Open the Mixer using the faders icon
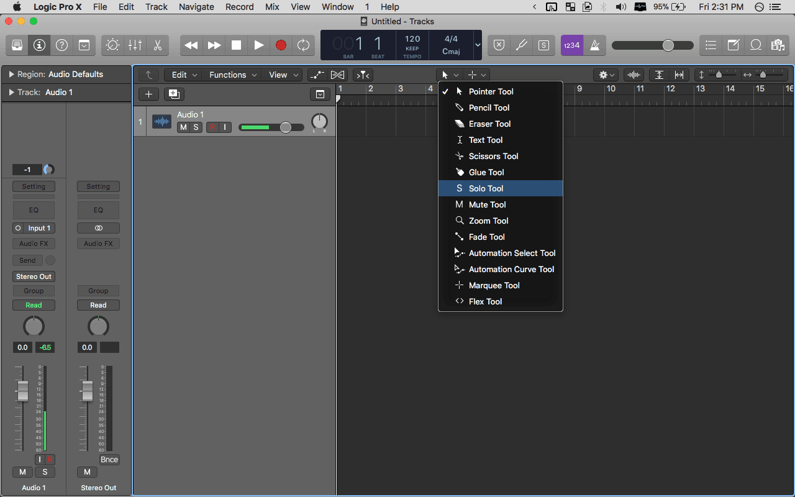Screen dimensions: 795x497 [x=135, y=45]
